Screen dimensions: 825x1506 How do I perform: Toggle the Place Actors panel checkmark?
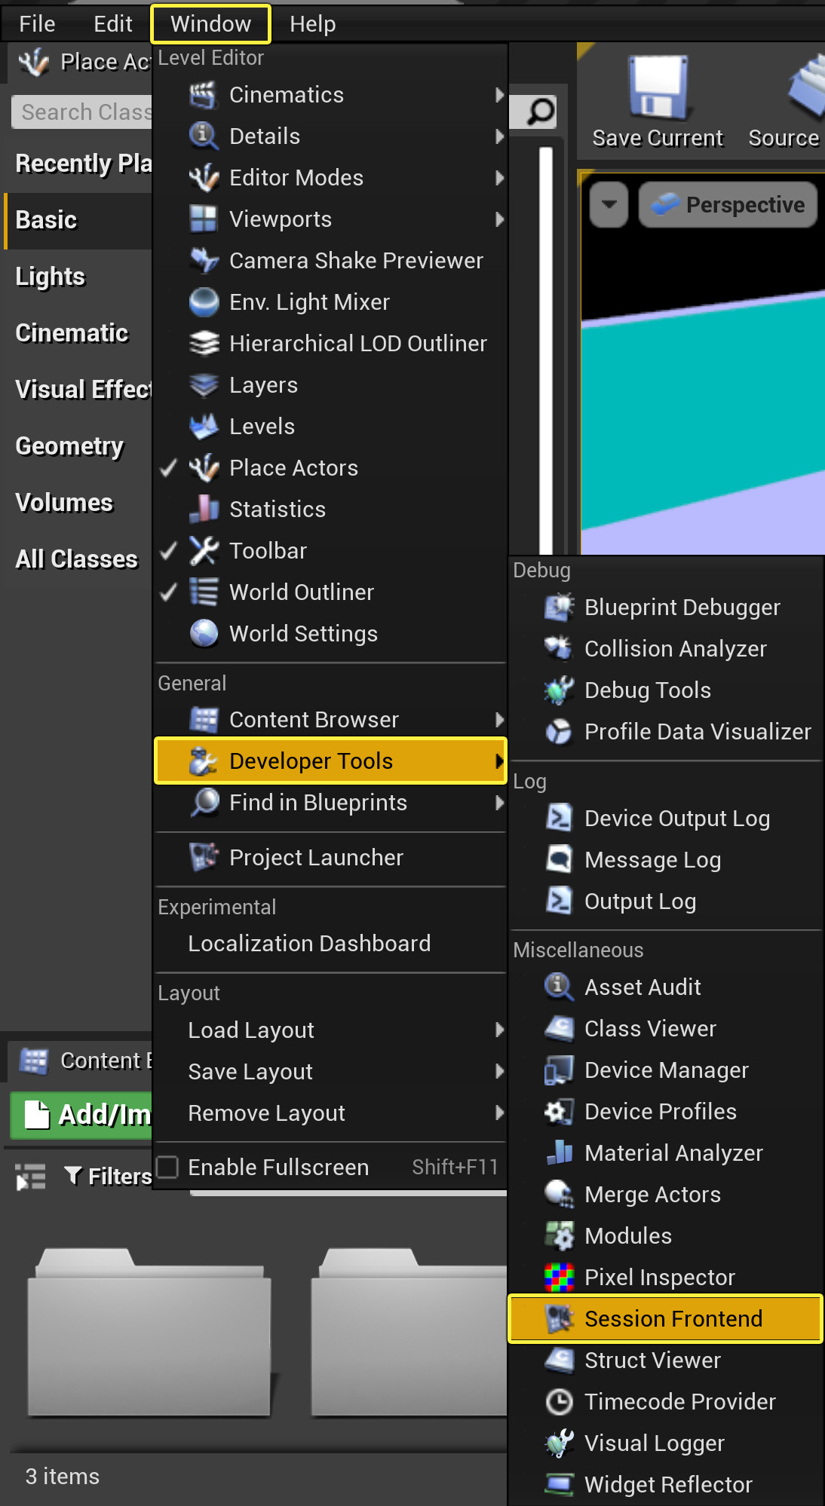169,468
